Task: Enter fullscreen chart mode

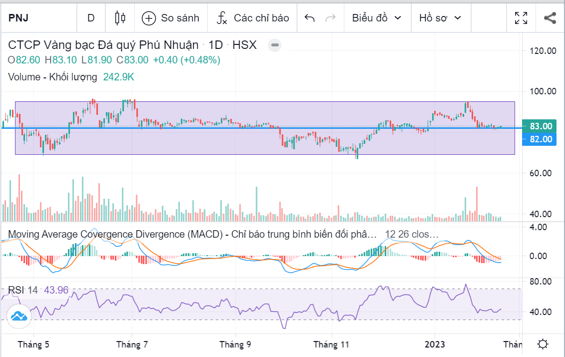Action: (521, 18)
